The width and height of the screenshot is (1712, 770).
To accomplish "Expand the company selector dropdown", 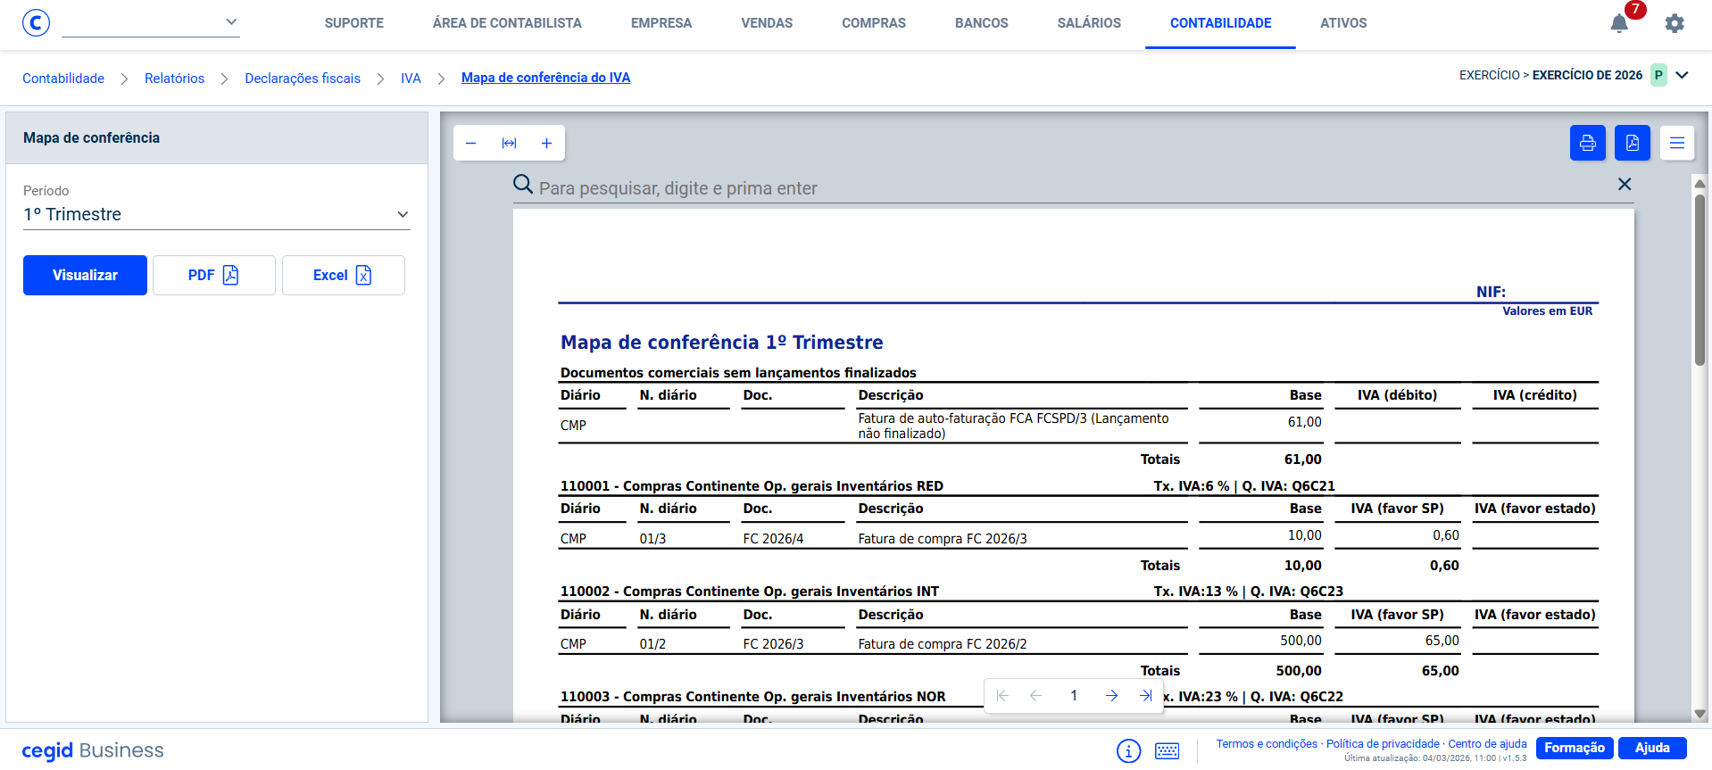I will coord(151,22).
